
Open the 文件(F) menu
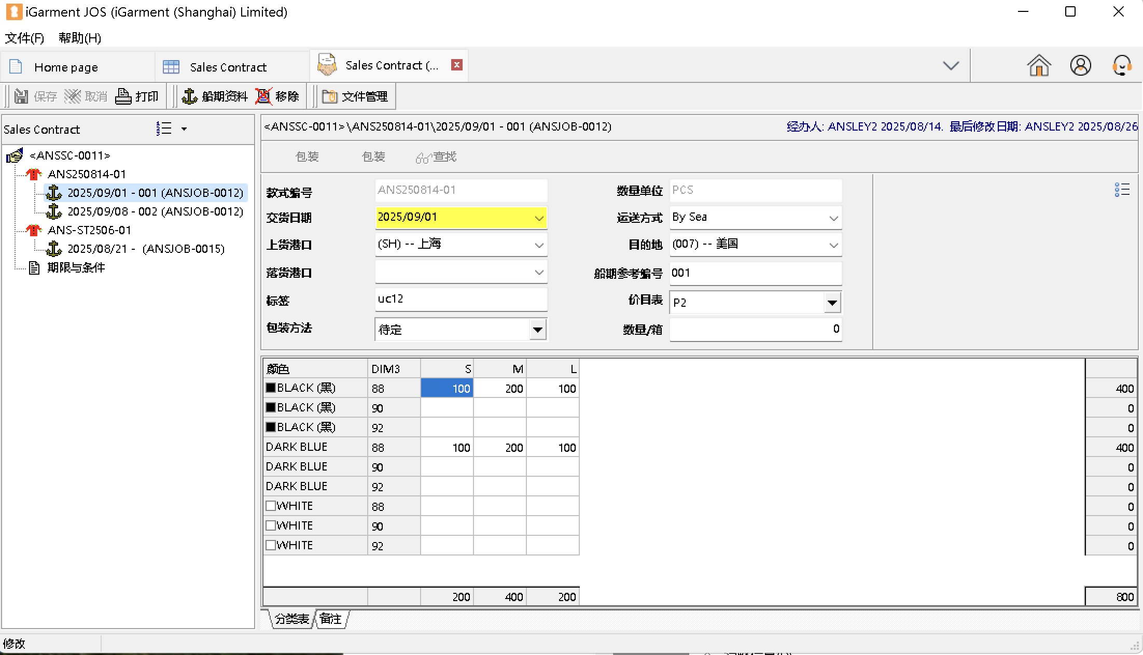(x=24, y=38)
